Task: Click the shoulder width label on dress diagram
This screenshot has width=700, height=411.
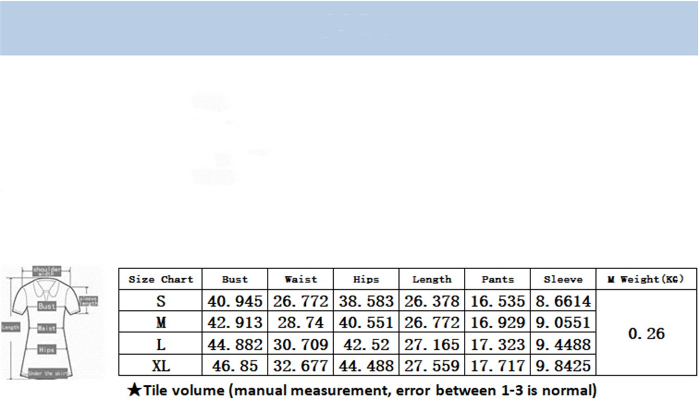Action: (47, 271)
